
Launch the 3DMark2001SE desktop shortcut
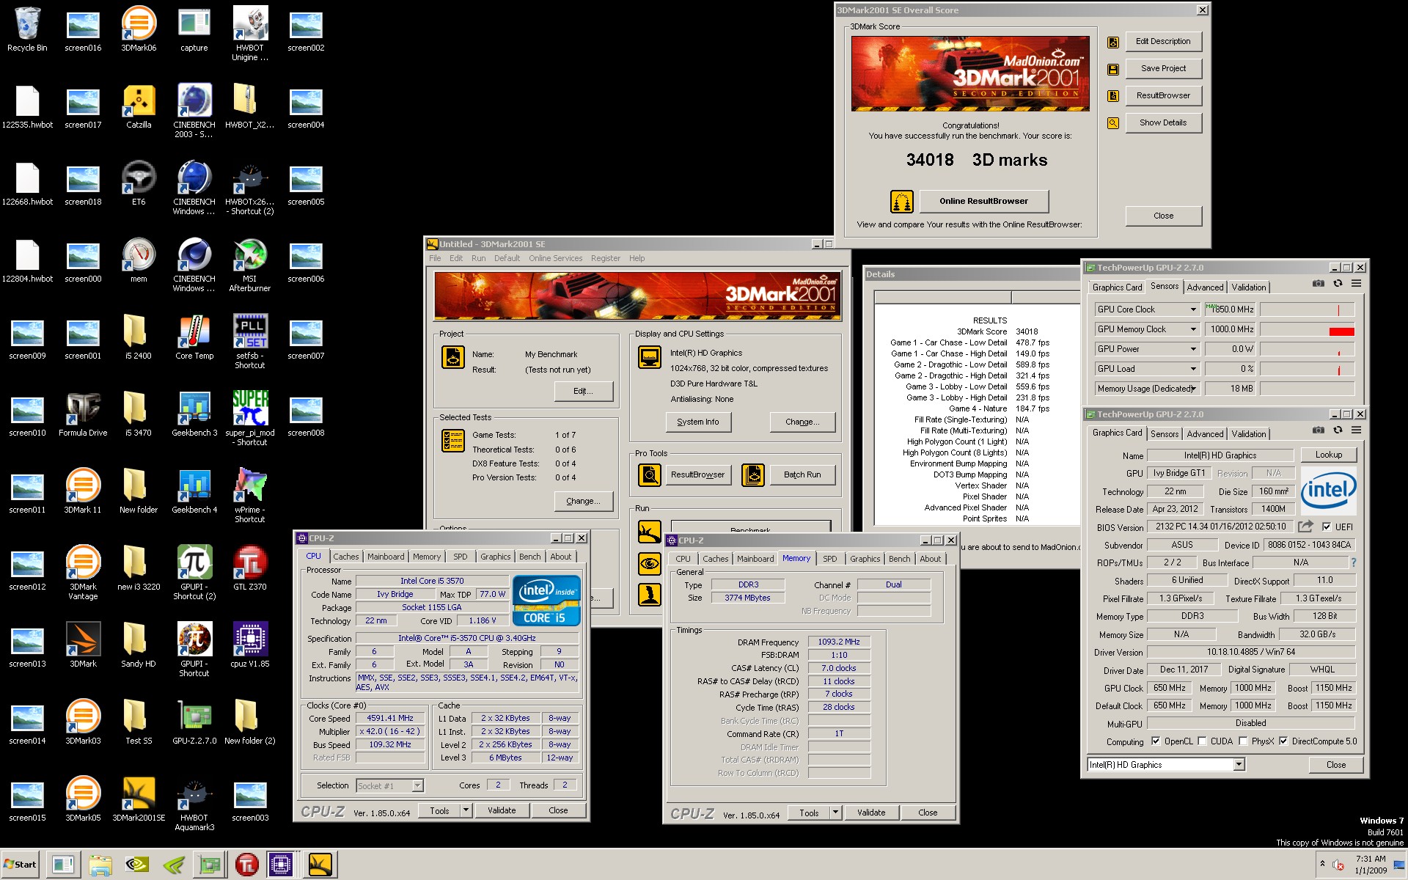click(x=139, y=799)
